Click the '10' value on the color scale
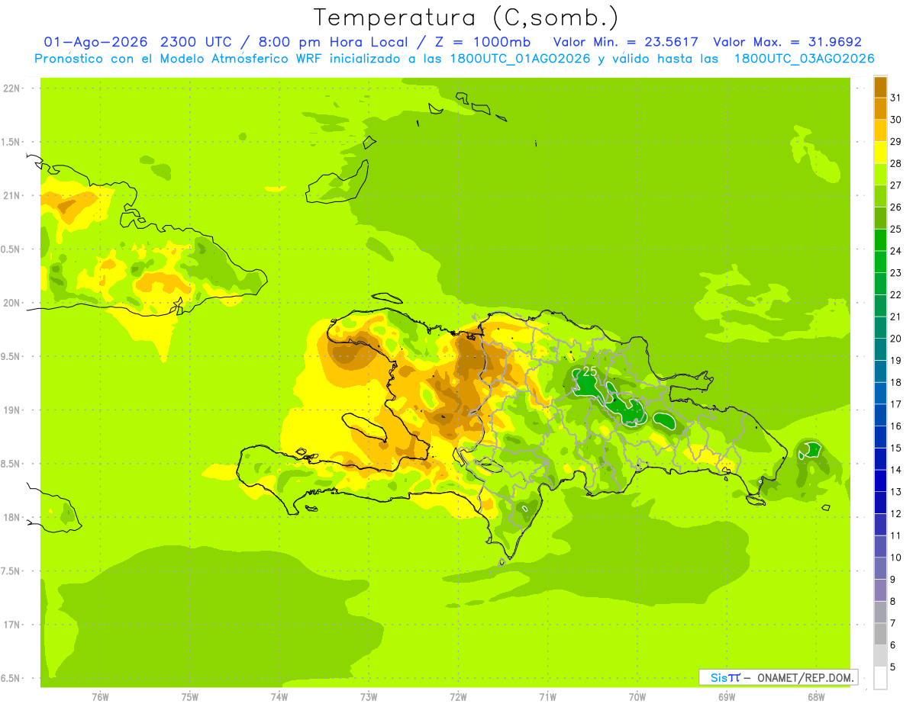 [x=895, y=558]
